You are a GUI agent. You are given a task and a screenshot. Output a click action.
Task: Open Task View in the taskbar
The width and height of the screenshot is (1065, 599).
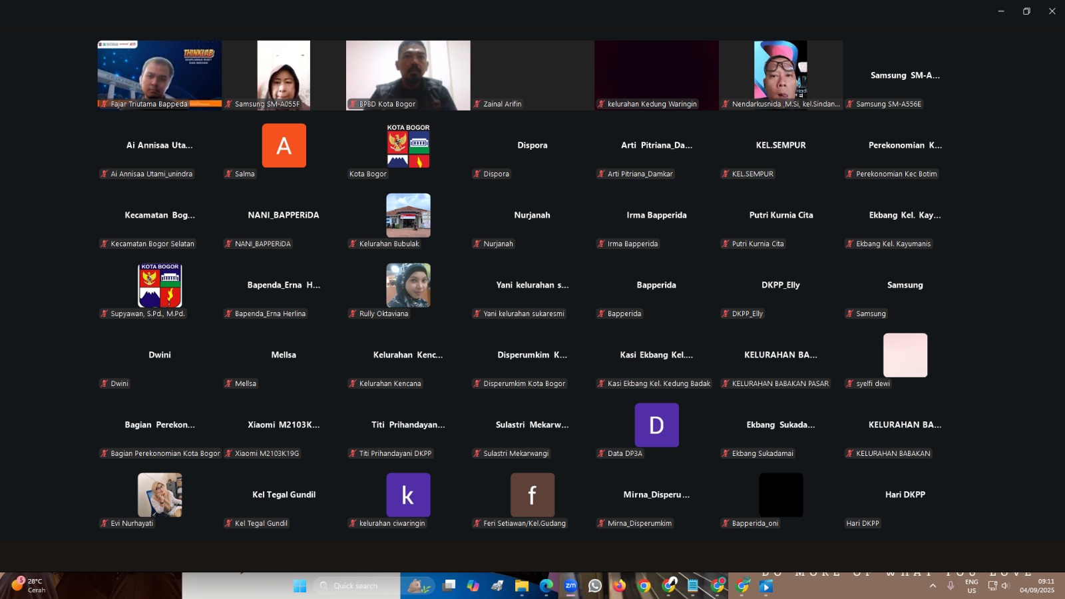coord(450,586)
